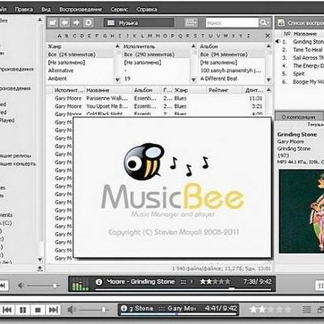Screen dimensions: 324x324
Task: Switch to the 'О композиции' tab
Action: (x=298, y=117)
